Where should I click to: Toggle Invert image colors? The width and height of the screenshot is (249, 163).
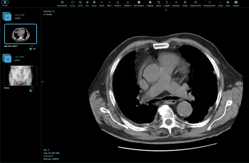(94, 3)
